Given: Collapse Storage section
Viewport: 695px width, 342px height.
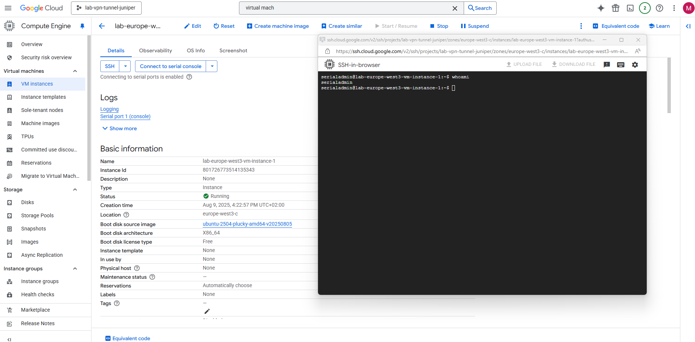Looking at the screenshot, I should click(75, 189).
